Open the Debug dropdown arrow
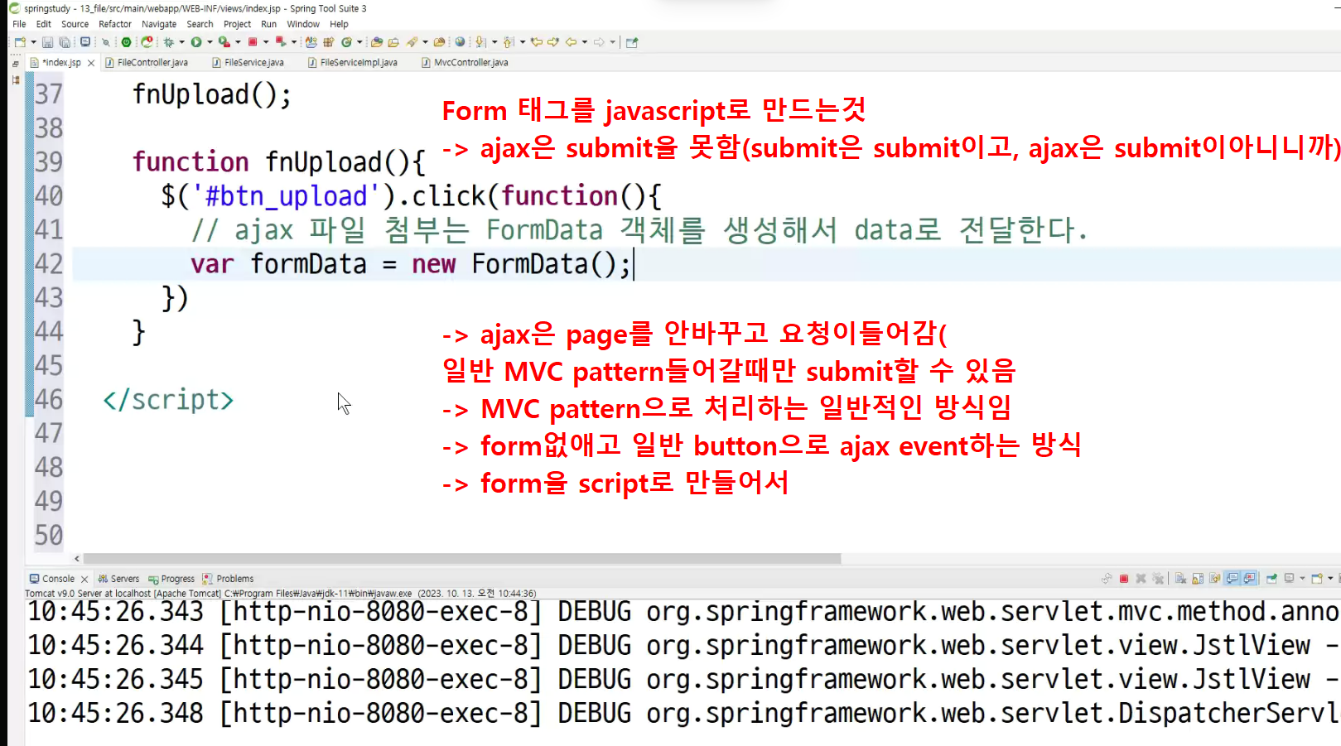Viewport: 1341px width, 746px height. click(181, 42)
